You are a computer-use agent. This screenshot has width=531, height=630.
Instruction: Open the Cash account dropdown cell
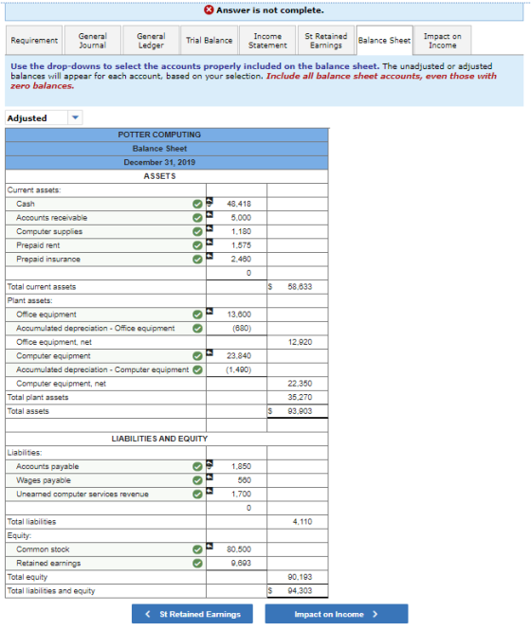coord(106,204)
